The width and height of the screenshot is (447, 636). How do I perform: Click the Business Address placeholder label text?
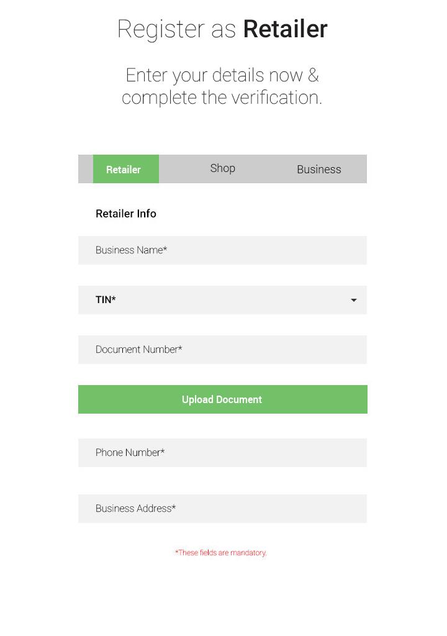[x=135, y=509]
